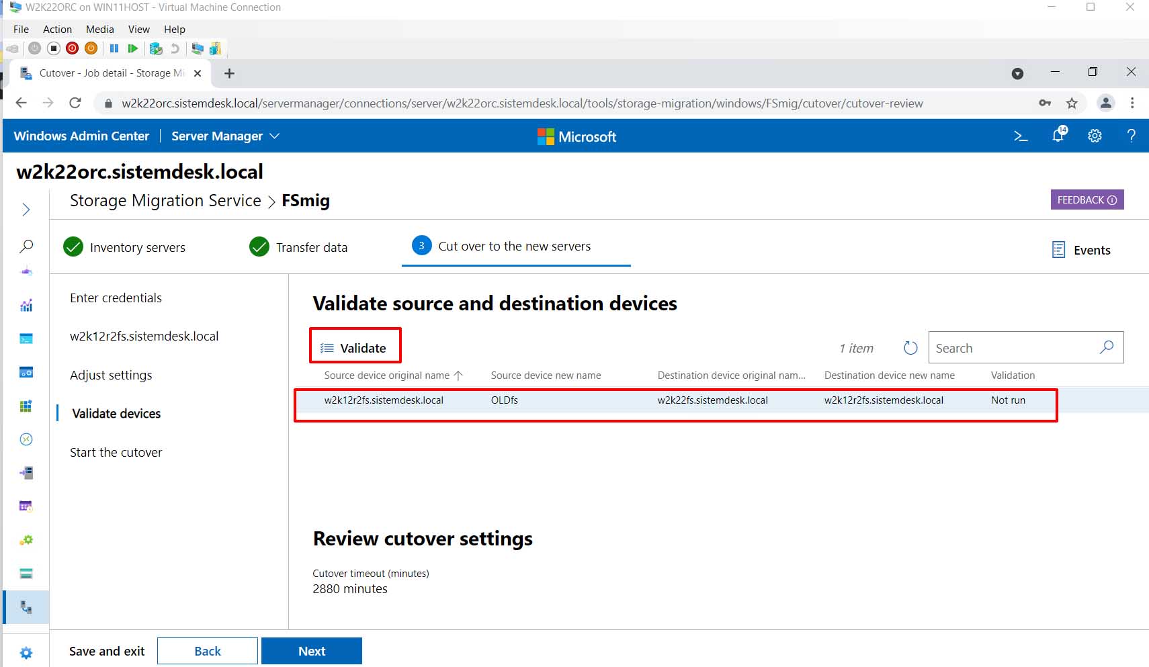
Task: Open Admin Center settings gear in header
Action: (x=1095, y=136)
